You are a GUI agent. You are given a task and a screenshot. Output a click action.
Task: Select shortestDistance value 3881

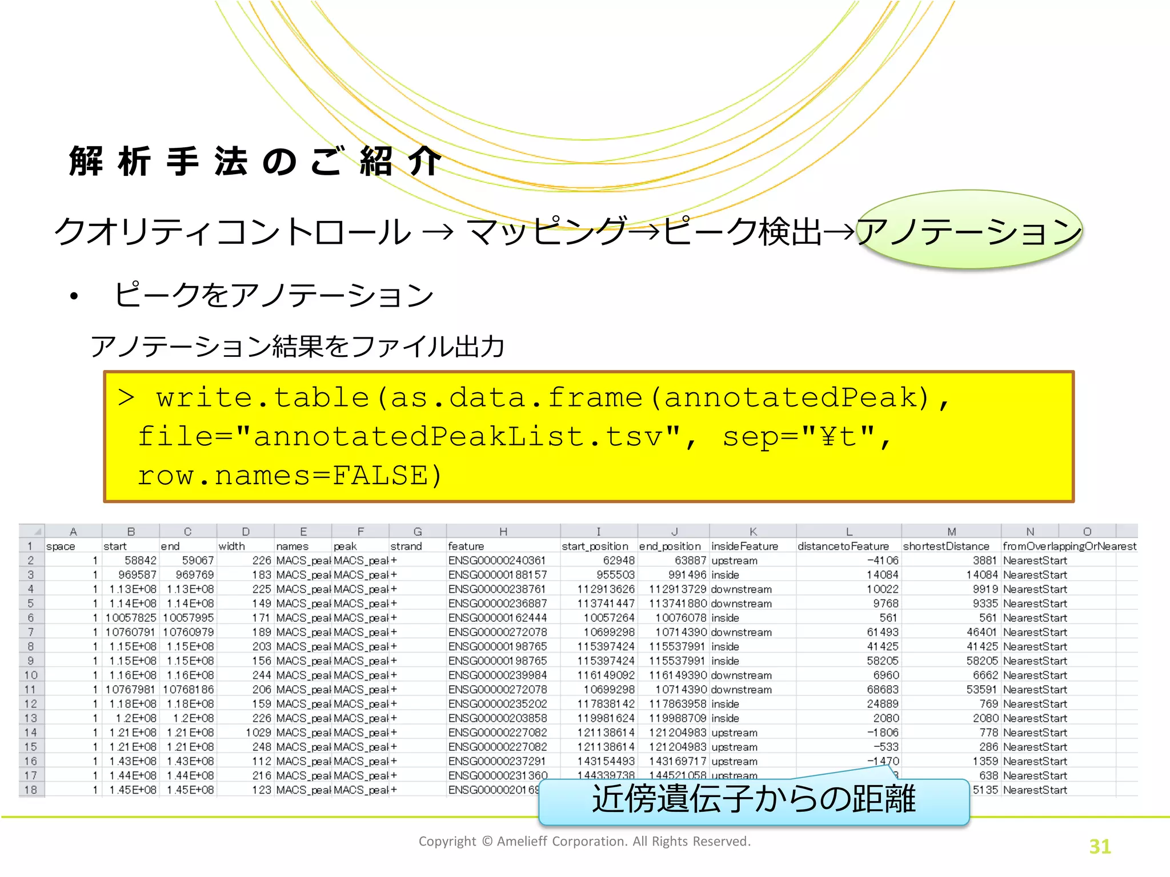951,561
